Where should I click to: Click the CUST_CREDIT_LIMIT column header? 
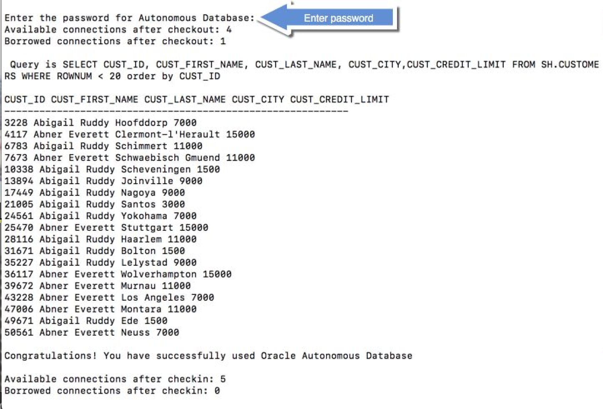point(340,100)
